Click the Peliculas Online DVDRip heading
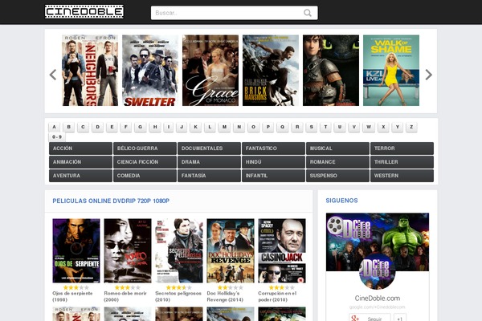Screen dimensions: 482x321 tap(111, 201)
